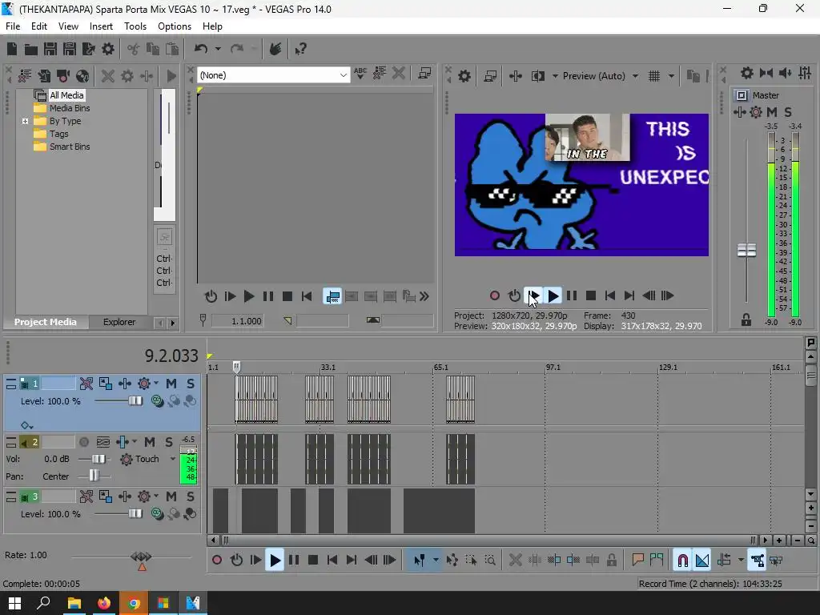Click trimmer timecode field 1.1.000
Image resolution: width=820 pixels, height=615 pixels.
[237, 320]
